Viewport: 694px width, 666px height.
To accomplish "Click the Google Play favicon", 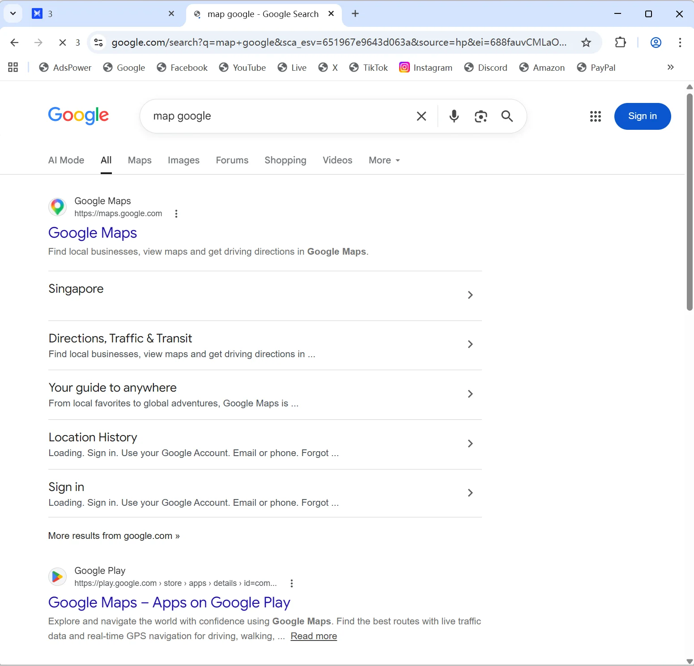I will tap(57, 577).
